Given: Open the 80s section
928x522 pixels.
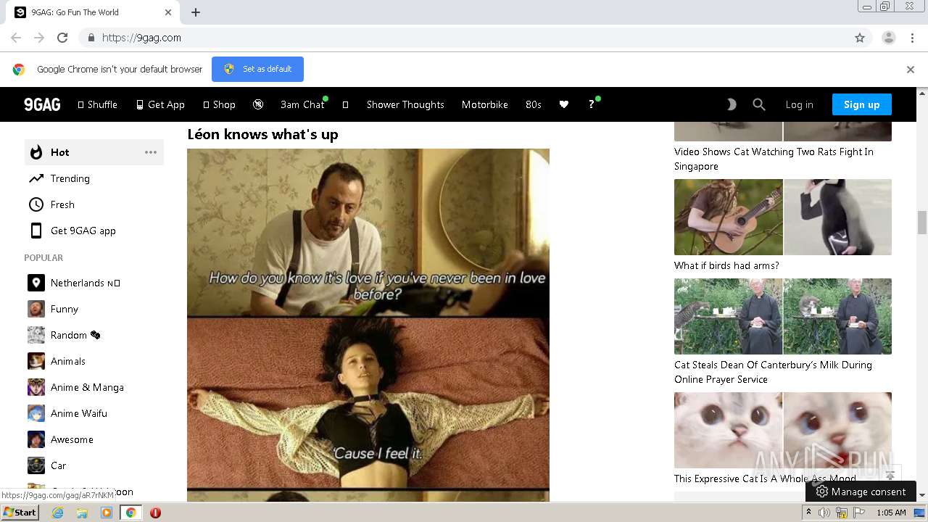Looking at the screenshot, I should pyautogui.click(x=534, y=104).
